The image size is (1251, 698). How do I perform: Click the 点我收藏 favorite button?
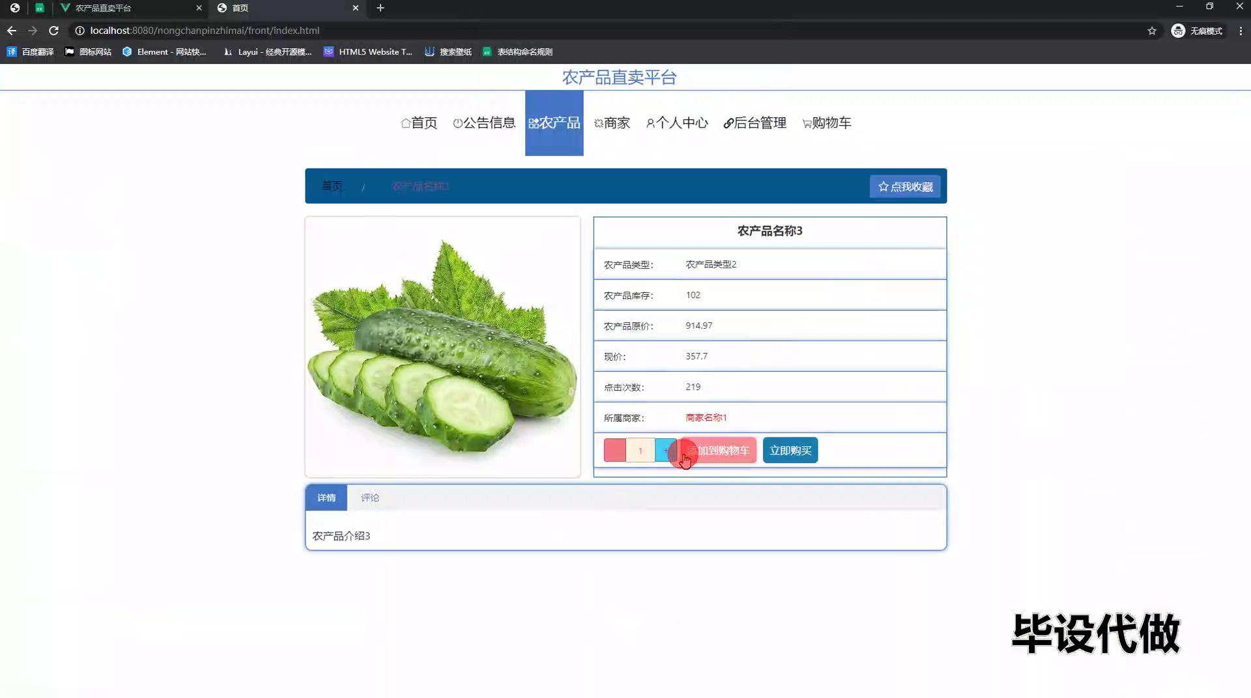pyautogui.click(x=905, y=187)
